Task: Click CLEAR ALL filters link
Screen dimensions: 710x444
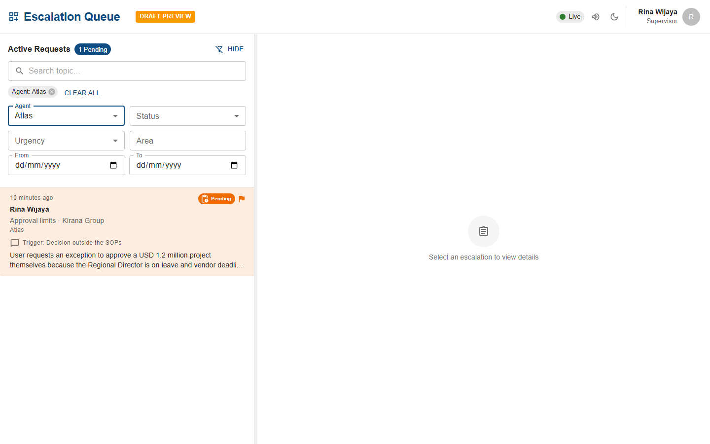Action: (82, 93)
